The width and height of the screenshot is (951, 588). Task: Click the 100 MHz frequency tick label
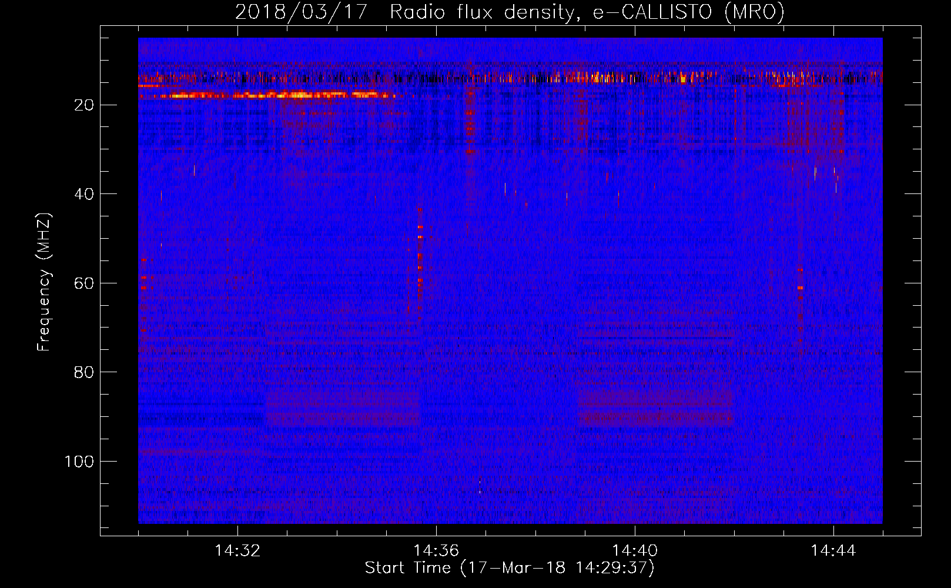pyautogui.click(x=79, y=462)
